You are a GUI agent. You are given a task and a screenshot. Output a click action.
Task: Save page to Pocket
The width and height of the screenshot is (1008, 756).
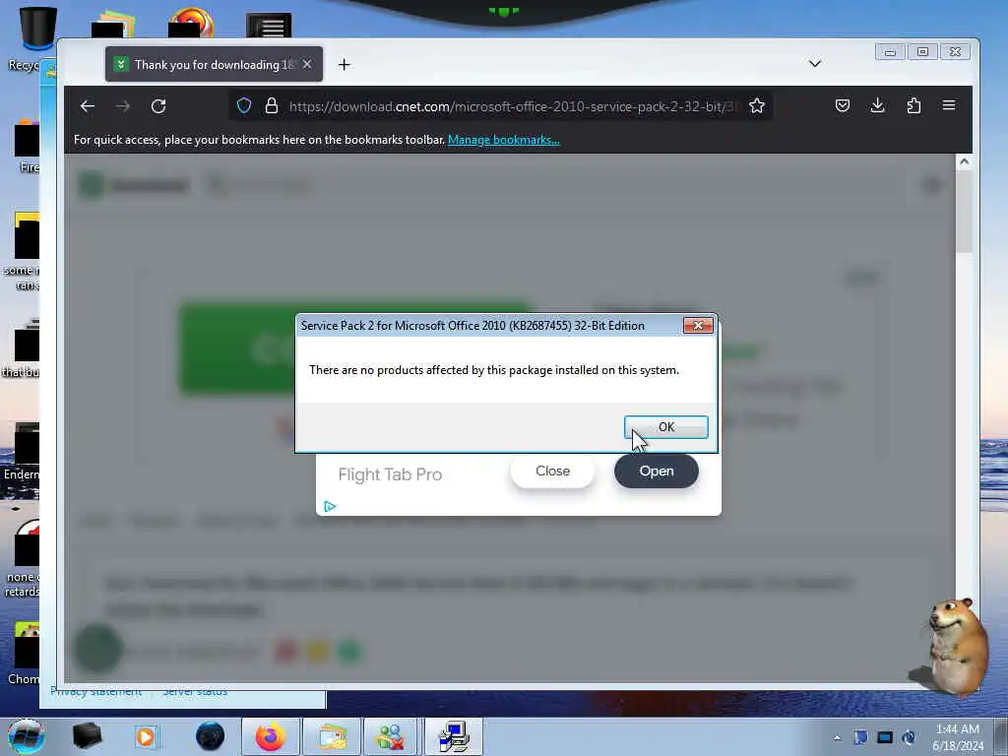[843, 105]
